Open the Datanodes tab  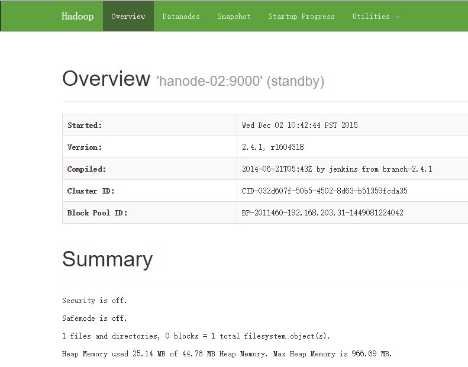coord(181,17)
